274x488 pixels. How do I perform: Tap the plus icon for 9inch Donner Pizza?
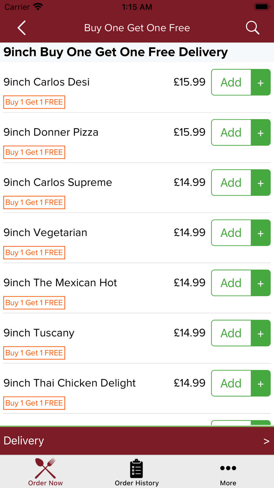tap(261, 133)
